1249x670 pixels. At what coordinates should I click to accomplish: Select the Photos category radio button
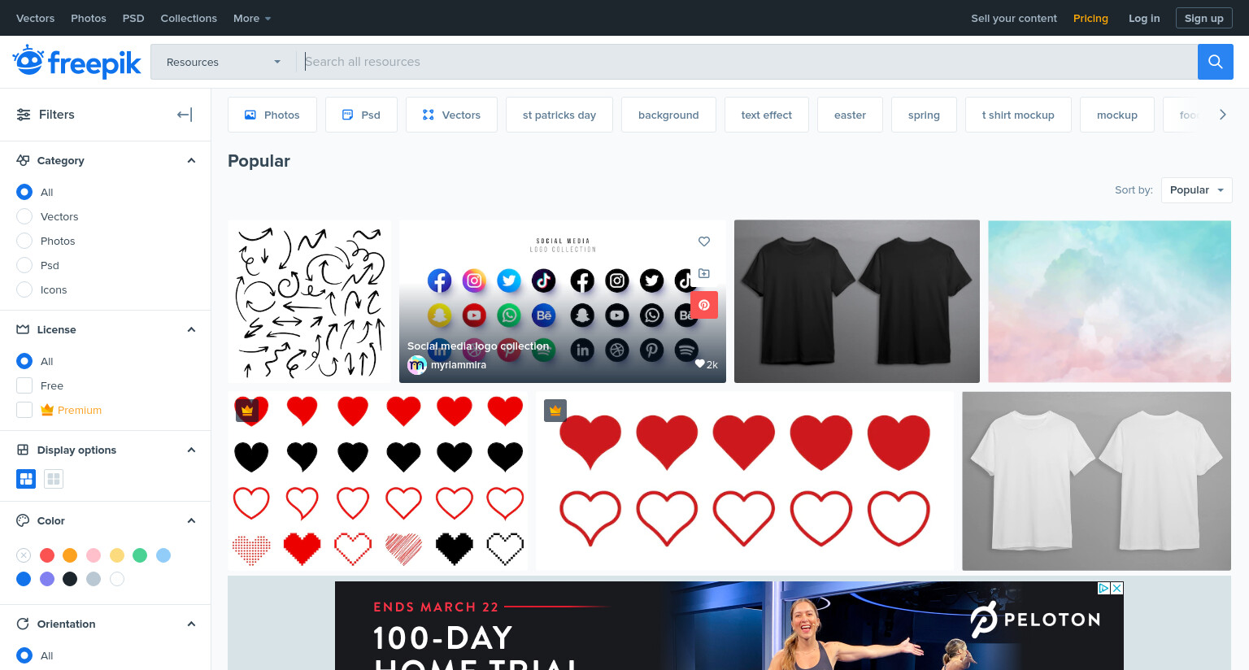(24, 241)
